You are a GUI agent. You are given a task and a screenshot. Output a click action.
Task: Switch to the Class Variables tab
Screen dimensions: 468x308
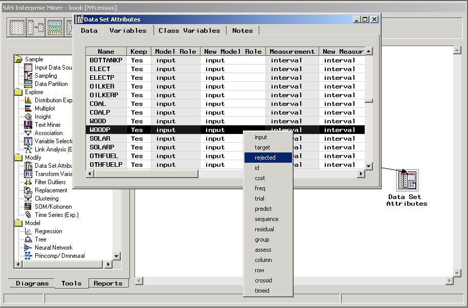click(189, 31)
